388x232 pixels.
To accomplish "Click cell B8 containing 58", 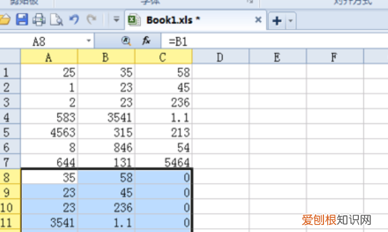I will [106, 177].
